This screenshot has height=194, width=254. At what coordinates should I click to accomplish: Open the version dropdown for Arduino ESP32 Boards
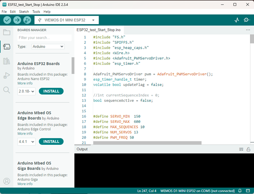(26, 91)
